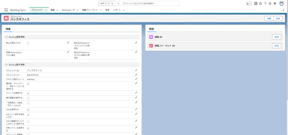Open the favorites list dropdown arrow
This screenshot has height=135, width=288.
pos(251,3)
